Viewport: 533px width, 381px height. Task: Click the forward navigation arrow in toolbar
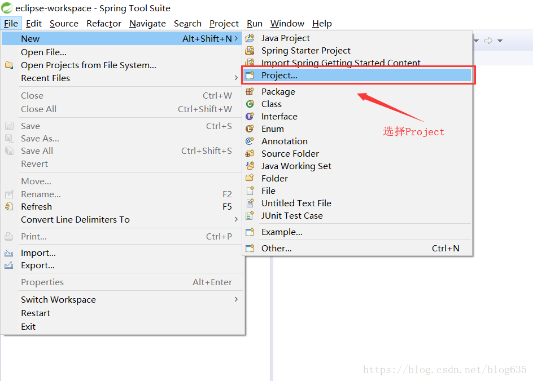pos(488,41)
